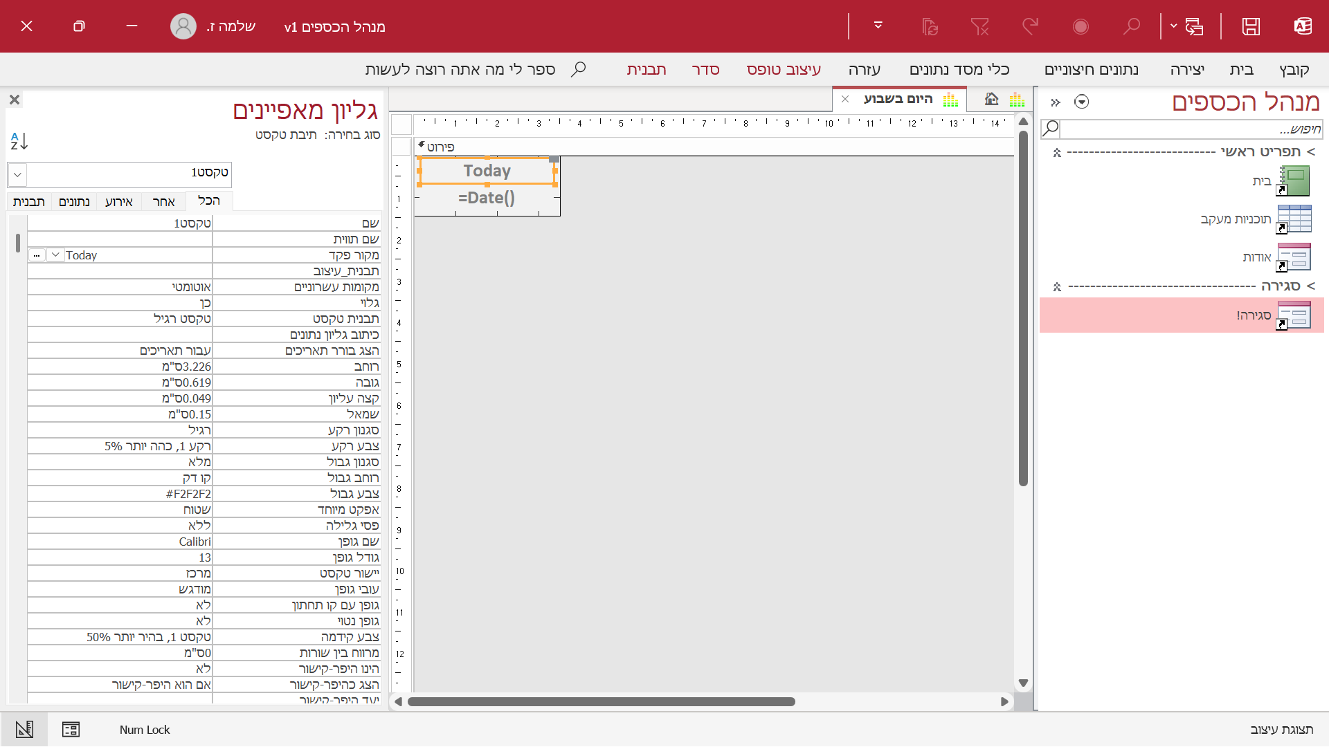Click the Calibri font name property value
The image size is (1329, 747).
tap(120, 542)
